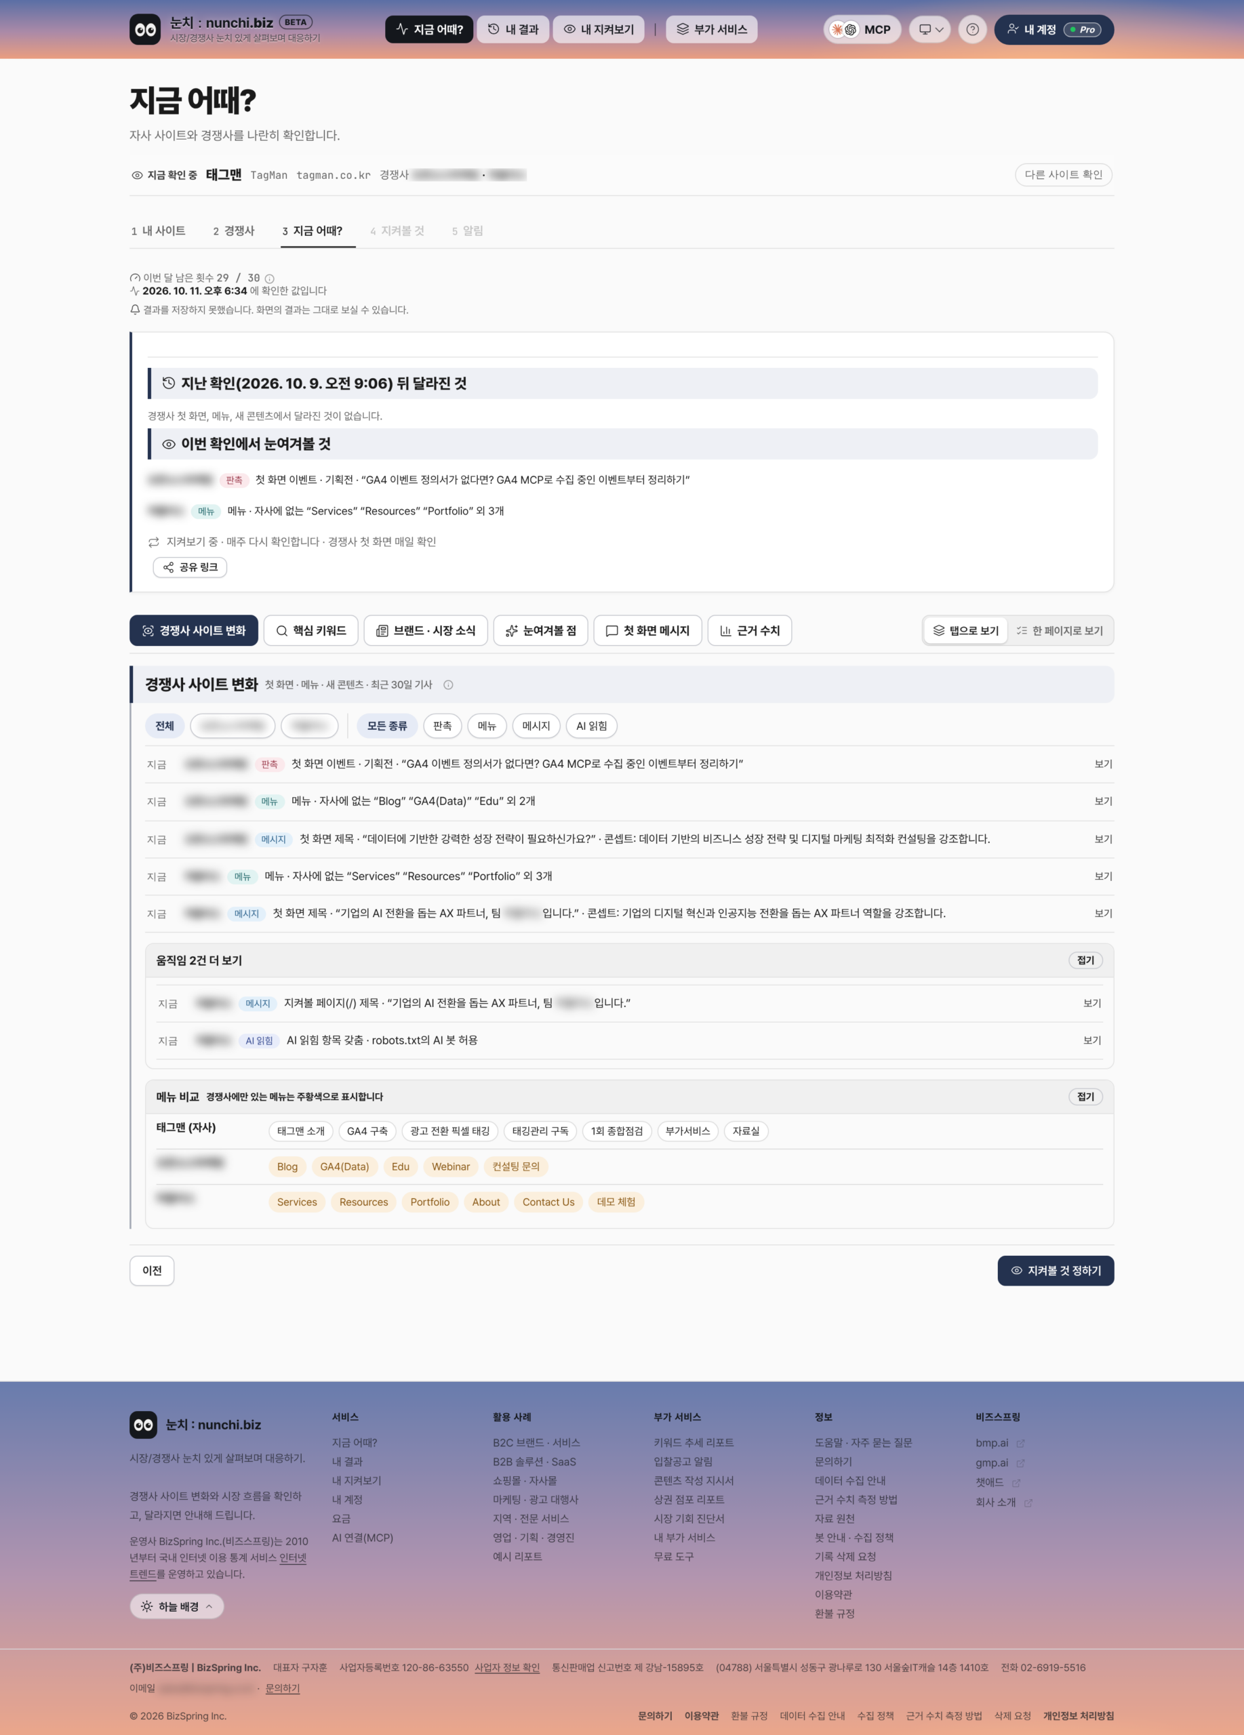This screenshot has height=1735, width=1244.
Task: Click the 공유 링크 share button
Action: [x=190, y=567]
